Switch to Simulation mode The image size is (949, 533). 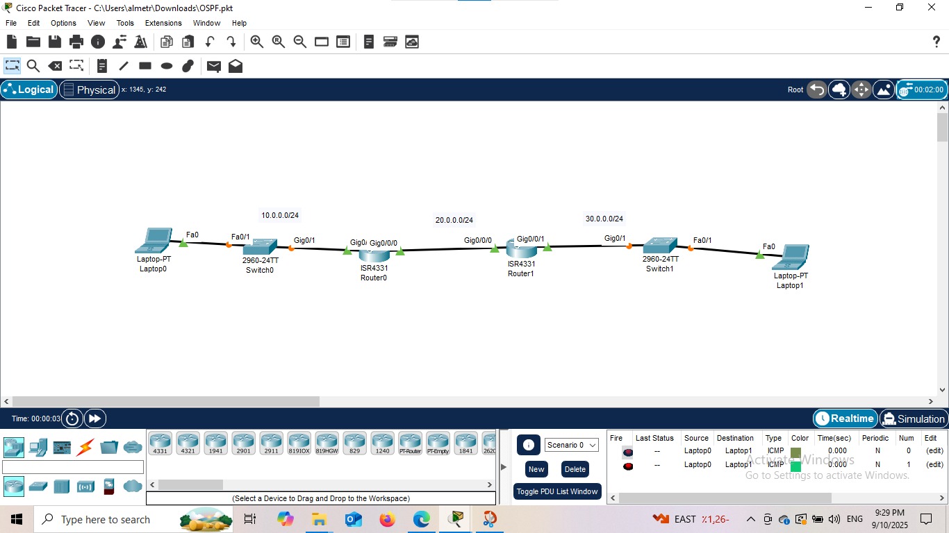[914, 418]
